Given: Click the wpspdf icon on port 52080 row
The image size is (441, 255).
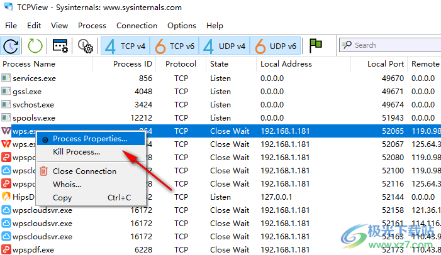Looking at the screenshot, I should [6, 157].
